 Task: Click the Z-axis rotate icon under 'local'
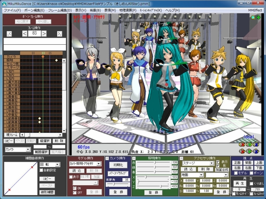pos(256,144)
